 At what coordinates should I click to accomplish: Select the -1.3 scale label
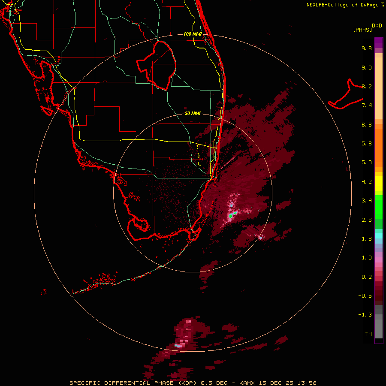pos(365,315)
